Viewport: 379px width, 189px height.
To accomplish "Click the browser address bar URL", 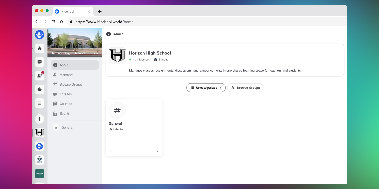I will (104, 22).
